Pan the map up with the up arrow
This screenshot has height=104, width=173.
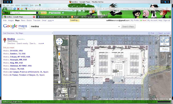pos(59,39)
